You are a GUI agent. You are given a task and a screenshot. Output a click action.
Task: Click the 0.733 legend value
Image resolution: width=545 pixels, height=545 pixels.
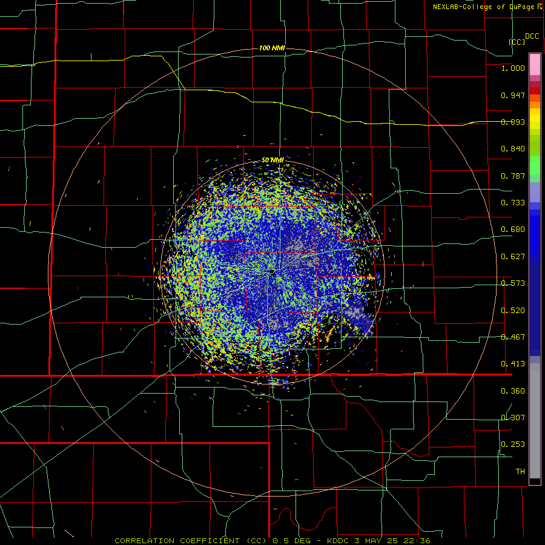point(513,203)
